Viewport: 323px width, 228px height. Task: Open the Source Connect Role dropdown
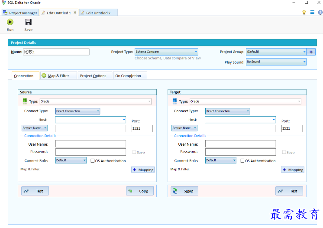(71, 160)
